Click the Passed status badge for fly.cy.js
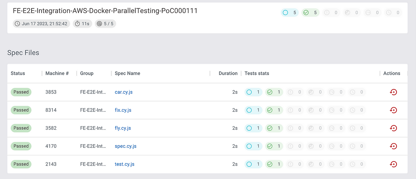The image size is (416, 179). click(21, 128)
